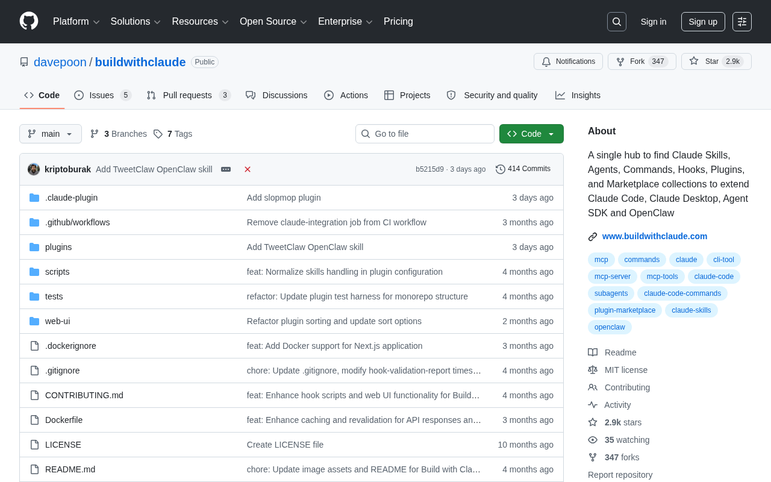Click the Sign up button
The width and height of the screenshot is (771, 482).
[703, 22]
